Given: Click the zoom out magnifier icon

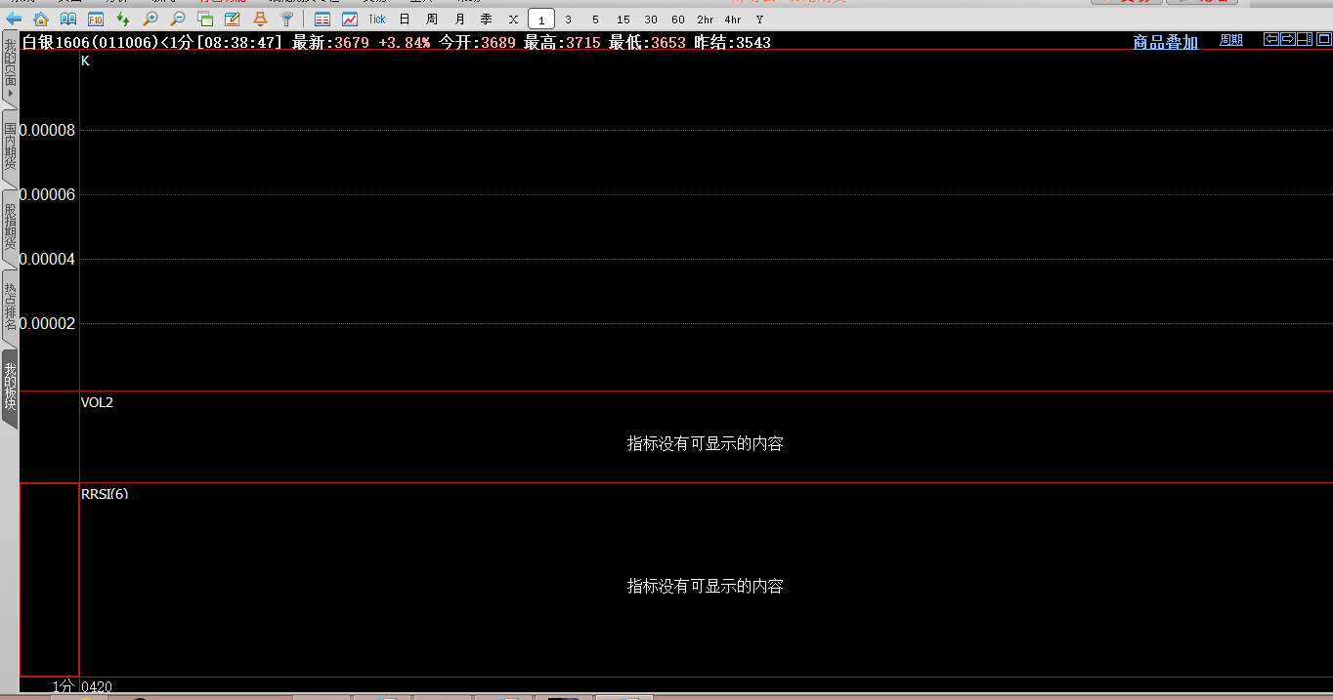Looking at the screenshot, I should [178, 20].
